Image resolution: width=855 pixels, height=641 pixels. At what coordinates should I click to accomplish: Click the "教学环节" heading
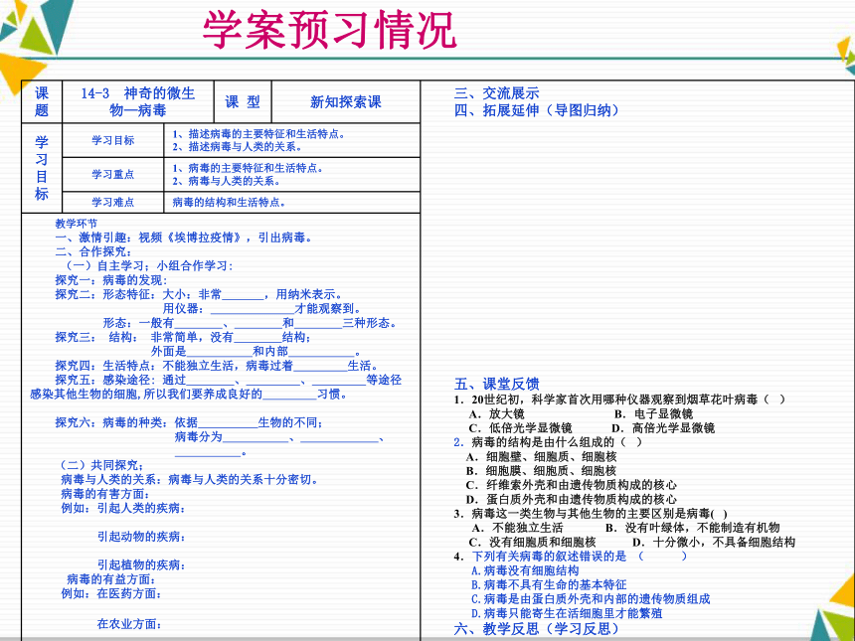point(77,224)
